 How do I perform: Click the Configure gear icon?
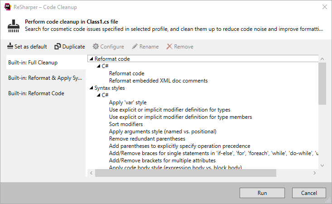tap(96, 47)
